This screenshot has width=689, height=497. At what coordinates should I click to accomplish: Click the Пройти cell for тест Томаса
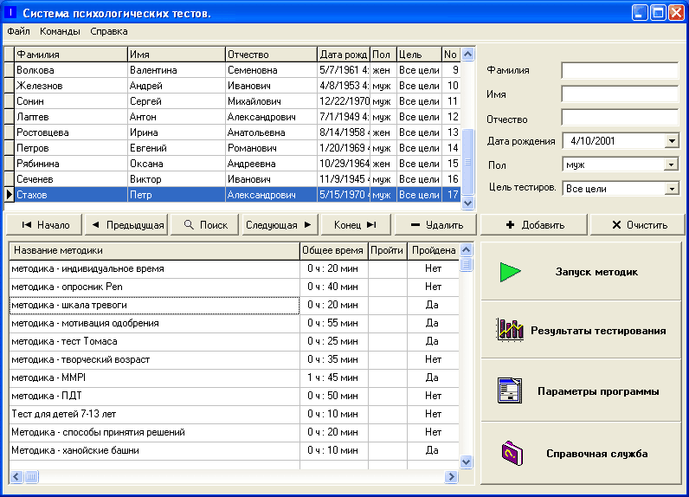[x=388, y=341]
